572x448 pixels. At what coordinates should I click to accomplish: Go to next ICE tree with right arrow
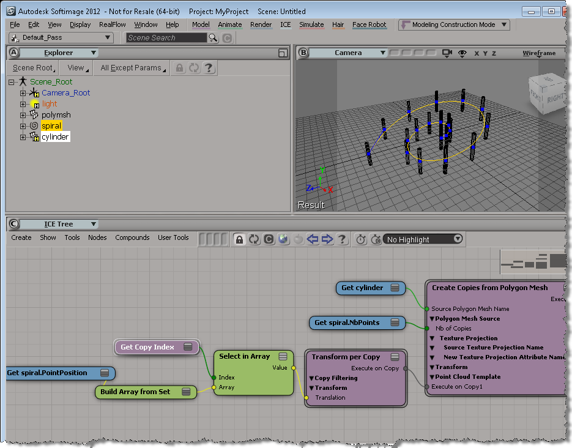[327, 239]
